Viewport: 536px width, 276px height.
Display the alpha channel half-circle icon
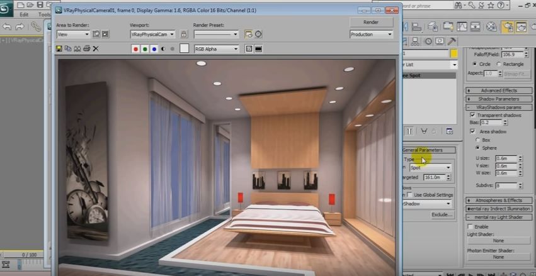point(163,49)
